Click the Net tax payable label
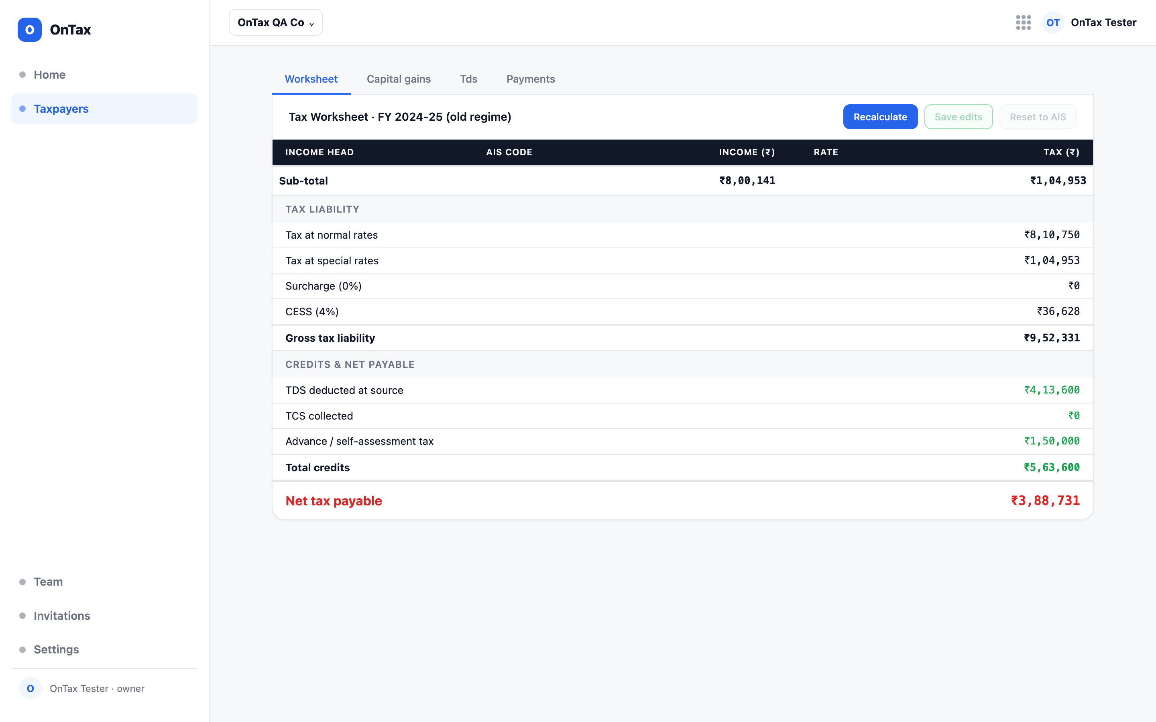The width and height of the screenshot is (1156, 722). coord(334,501)
